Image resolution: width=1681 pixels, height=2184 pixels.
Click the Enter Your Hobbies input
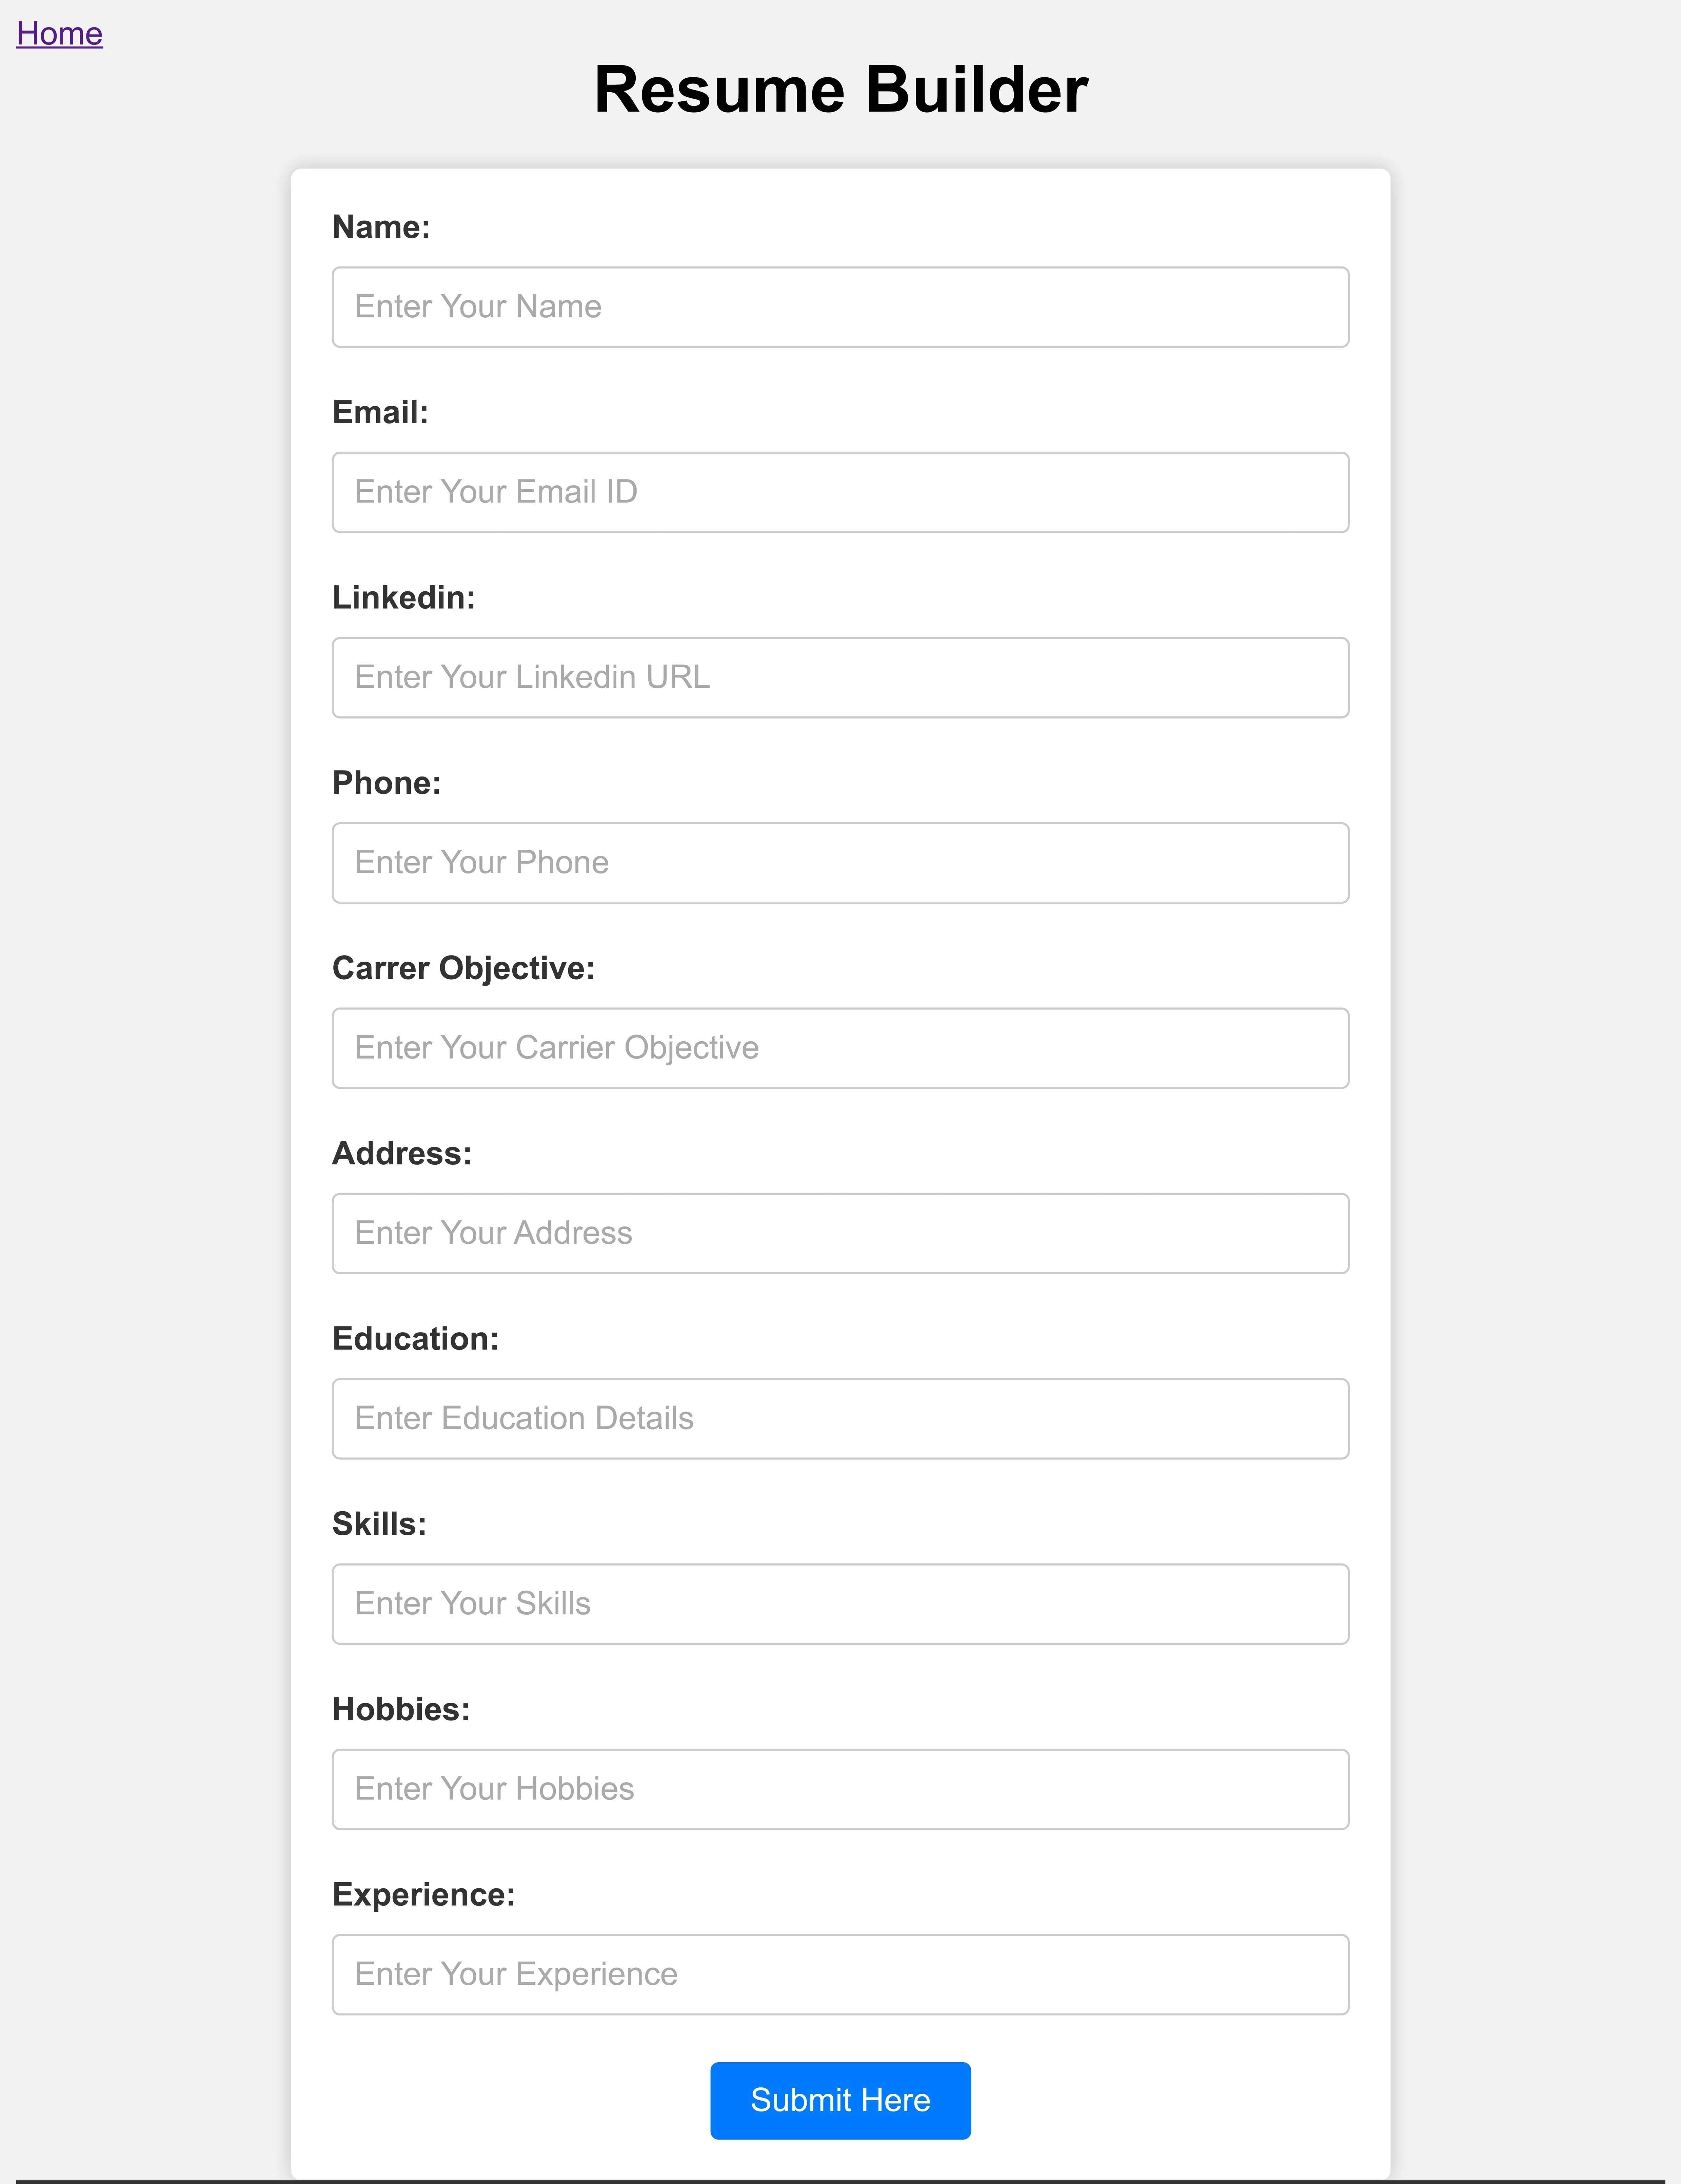pyautogui.click(x=840, y=1789)
